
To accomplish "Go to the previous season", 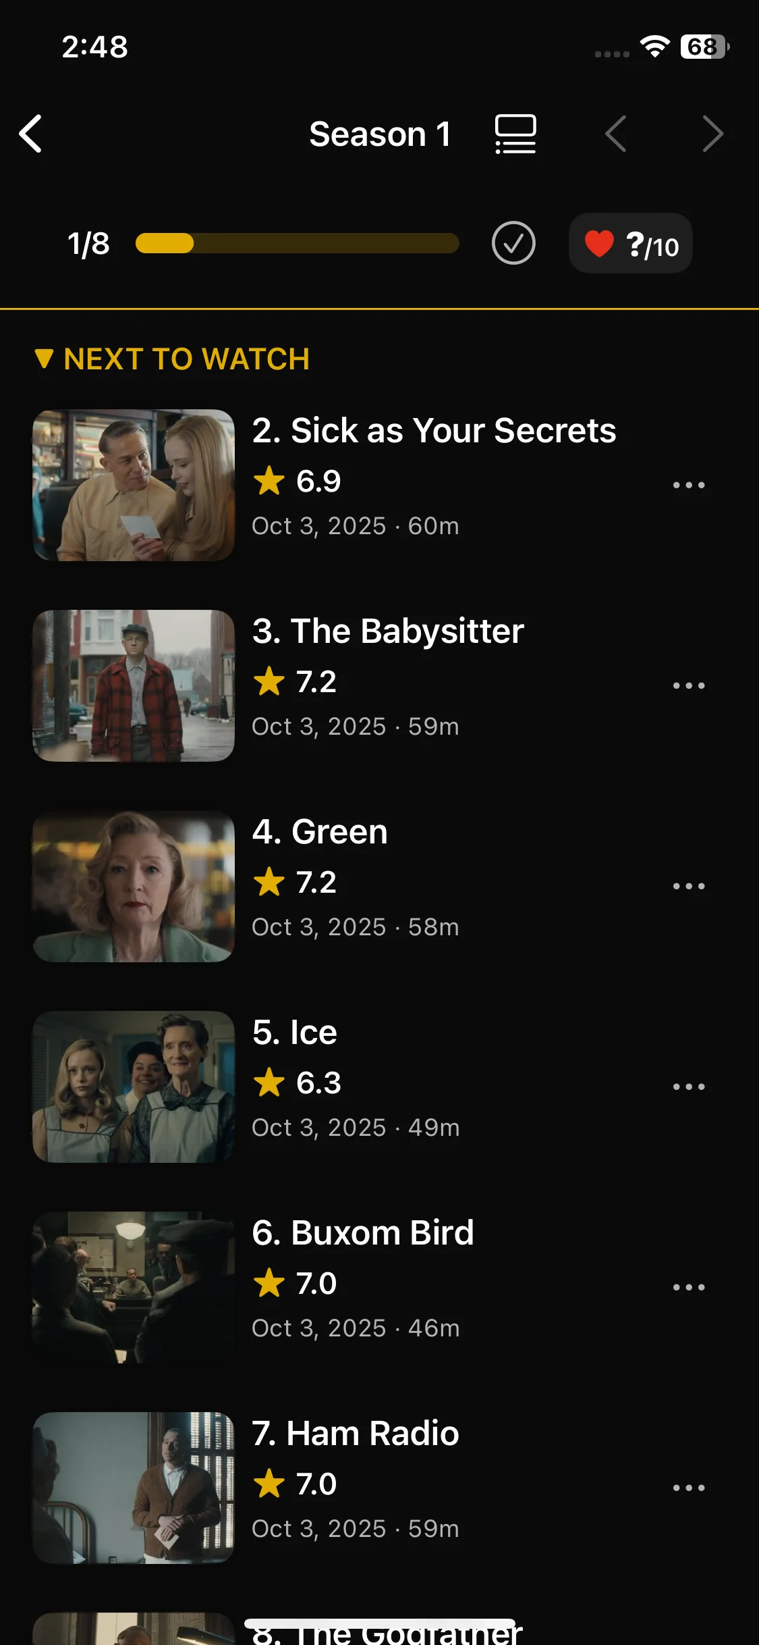I will tap(615, 134).
